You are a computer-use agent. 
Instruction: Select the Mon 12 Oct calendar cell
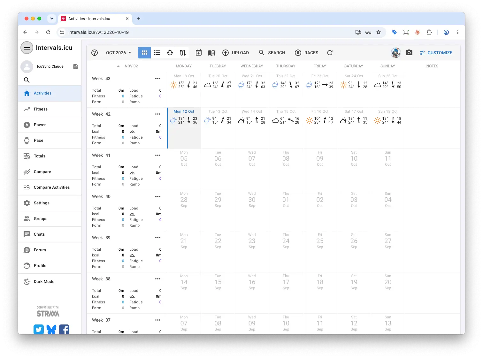tap(184, 128)
